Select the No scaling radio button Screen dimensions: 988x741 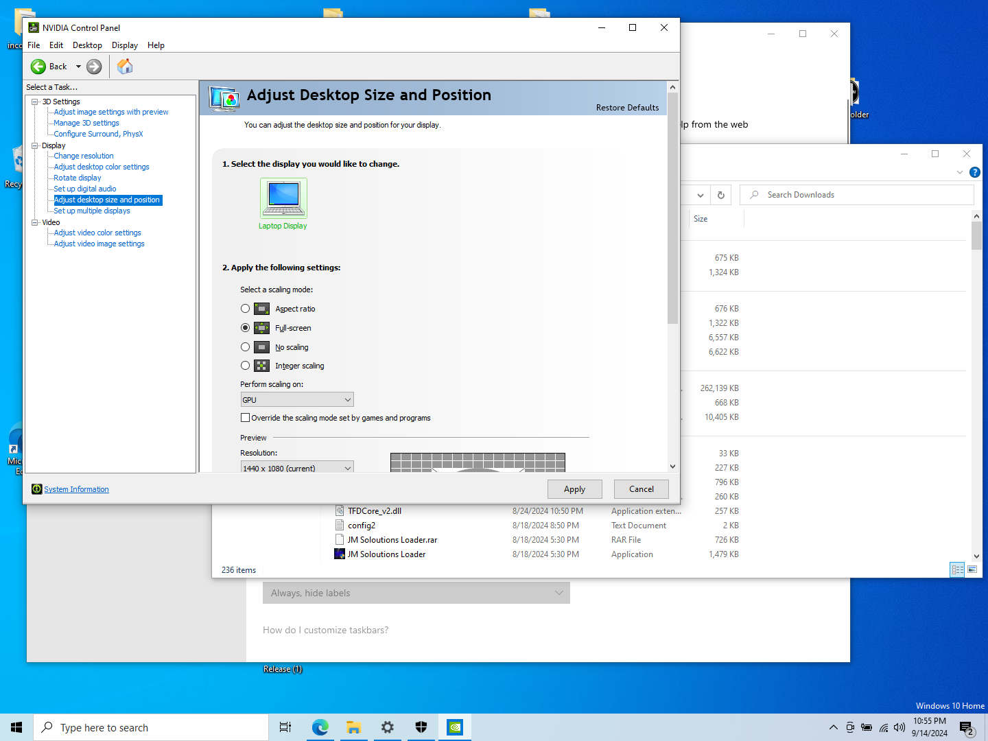point(246,347)
